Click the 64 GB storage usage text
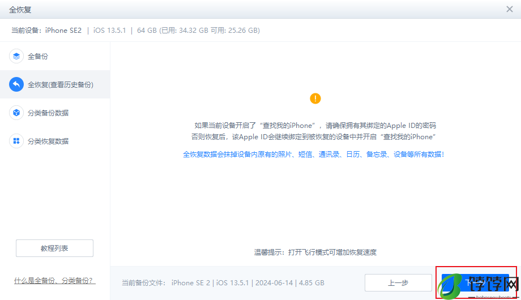Image resolution: width=521 pixels, height=300 pixels. coord(198,30)
